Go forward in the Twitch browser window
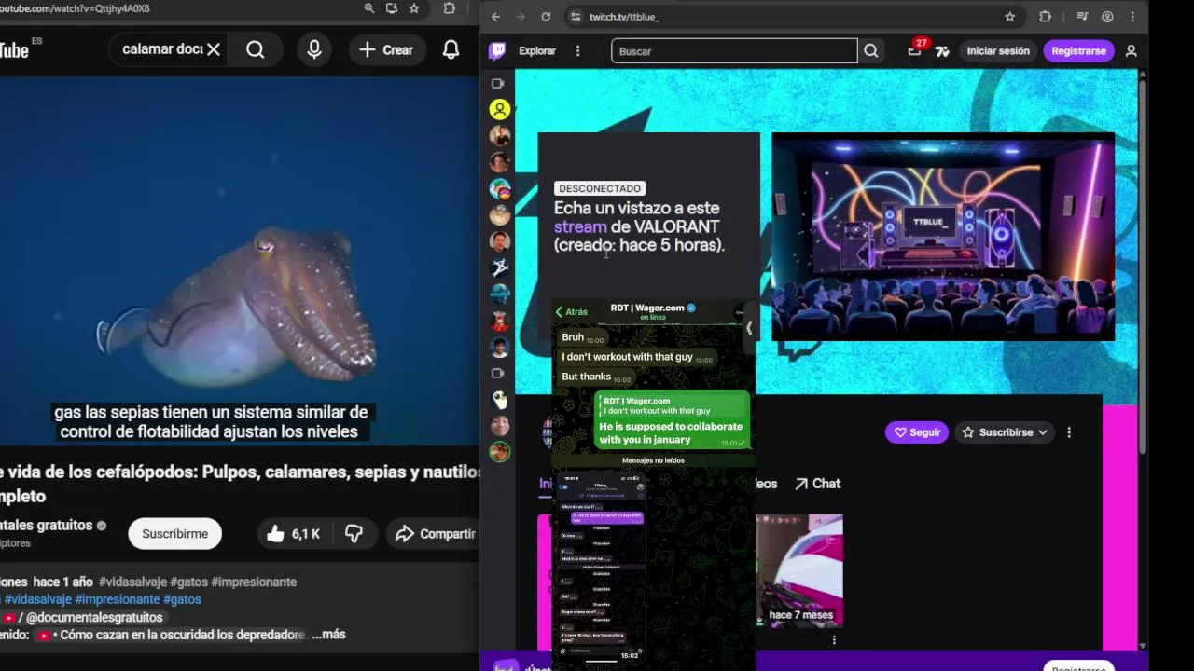Image resolution: width=1194 pixels, height=671 pixels. pyautogui.click(x=521, y=17)
